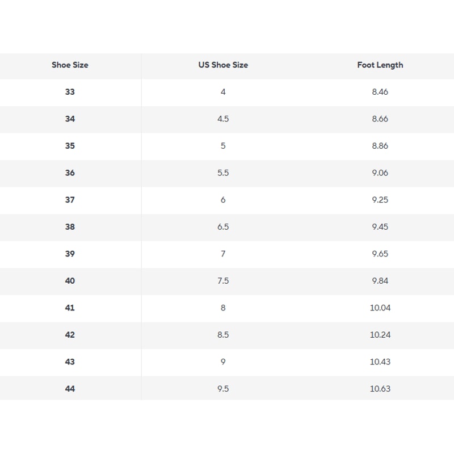
Task: Click the US Shoe Size header
Action: coord(223,65)
